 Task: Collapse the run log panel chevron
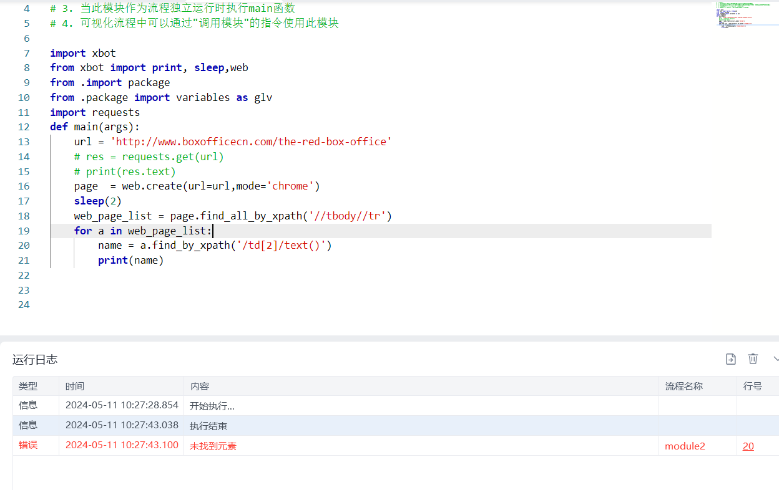tap(776, 358)
